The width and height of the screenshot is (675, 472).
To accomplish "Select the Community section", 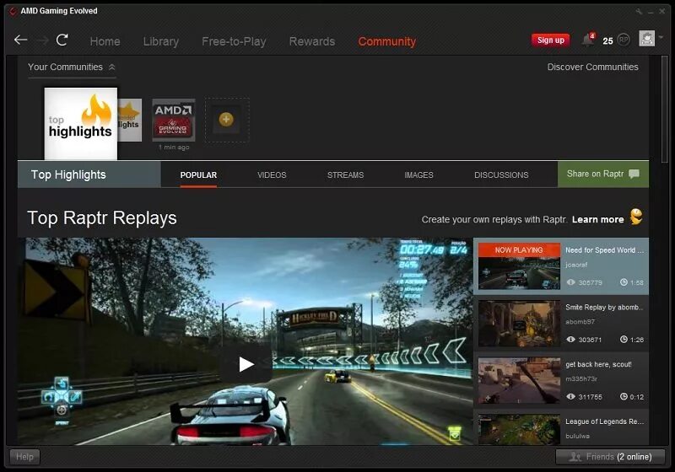I will 387,41.
